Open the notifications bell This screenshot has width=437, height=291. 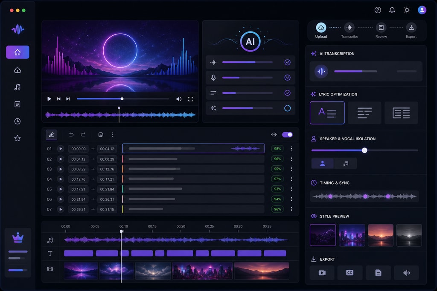coord(392,10)
